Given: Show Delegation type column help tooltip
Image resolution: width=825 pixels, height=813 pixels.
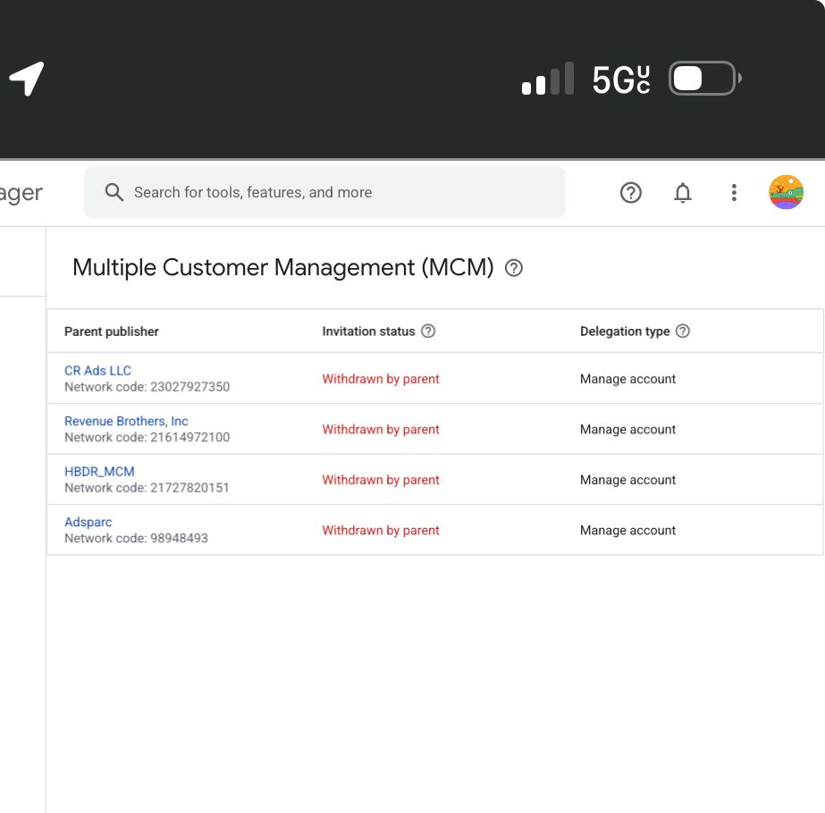Looking at the screenshot, I should pos(683,331).
